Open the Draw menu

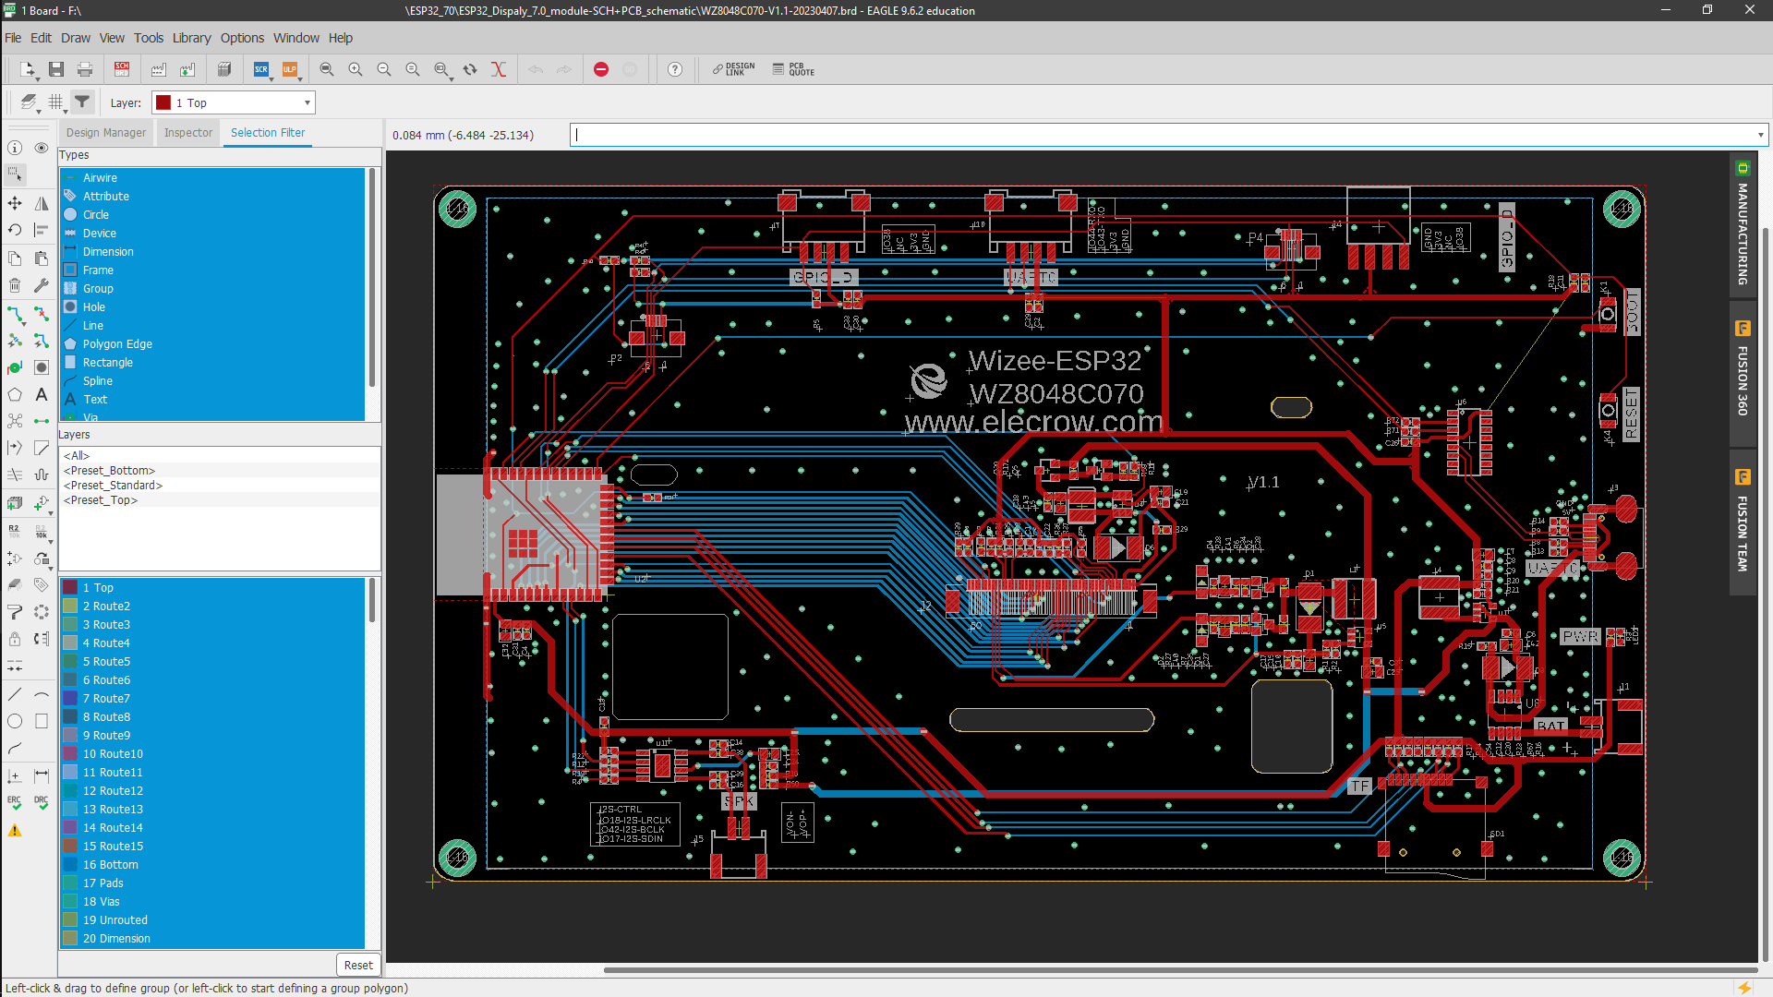pos(76,38)
